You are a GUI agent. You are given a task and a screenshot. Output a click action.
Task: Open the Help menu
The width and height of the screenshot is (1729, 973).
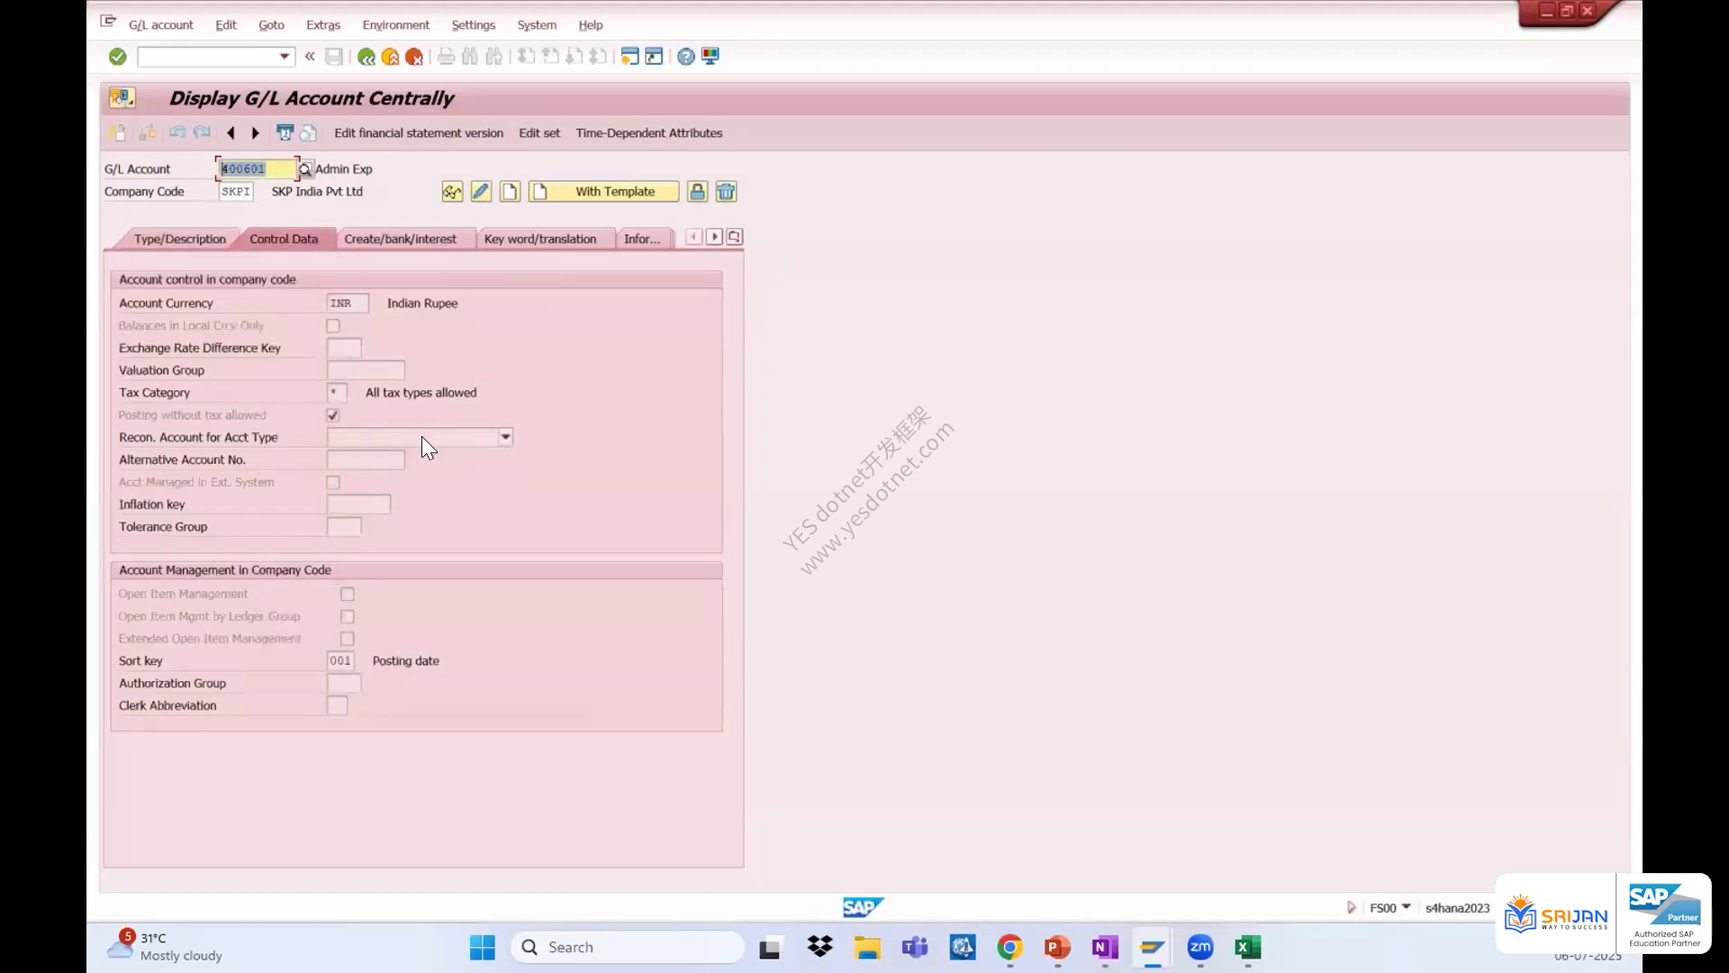[590, 25]
